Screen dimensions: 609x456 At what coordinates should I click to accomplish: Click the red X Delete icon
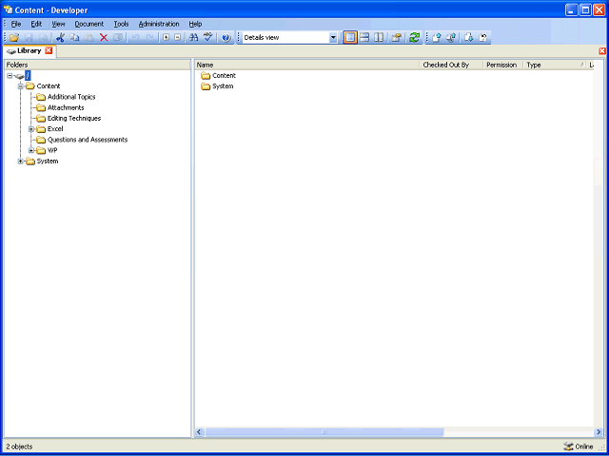[x=104, y=38]
